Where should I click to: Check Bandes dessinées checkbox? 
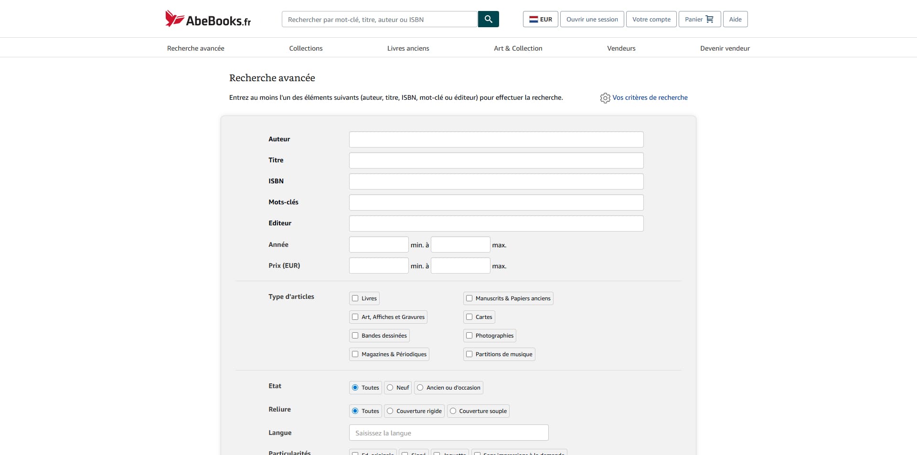click(x=355, y=336)
